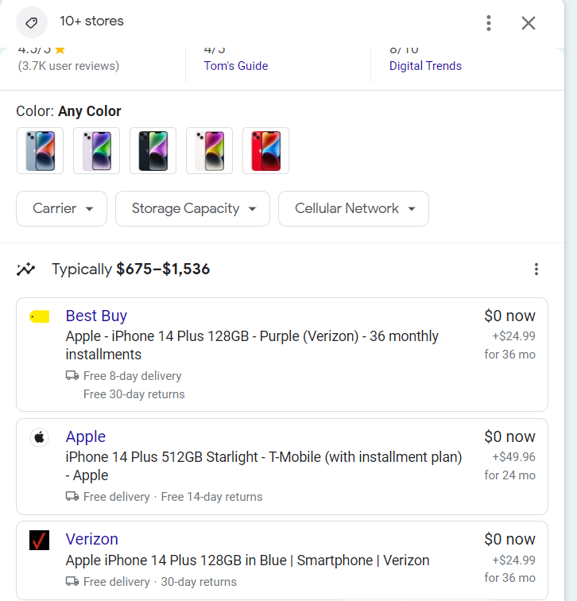Click the +$49.96 for 24 mo Apple price
Viewport: 577px width, 601px height.
pos(510,466)
